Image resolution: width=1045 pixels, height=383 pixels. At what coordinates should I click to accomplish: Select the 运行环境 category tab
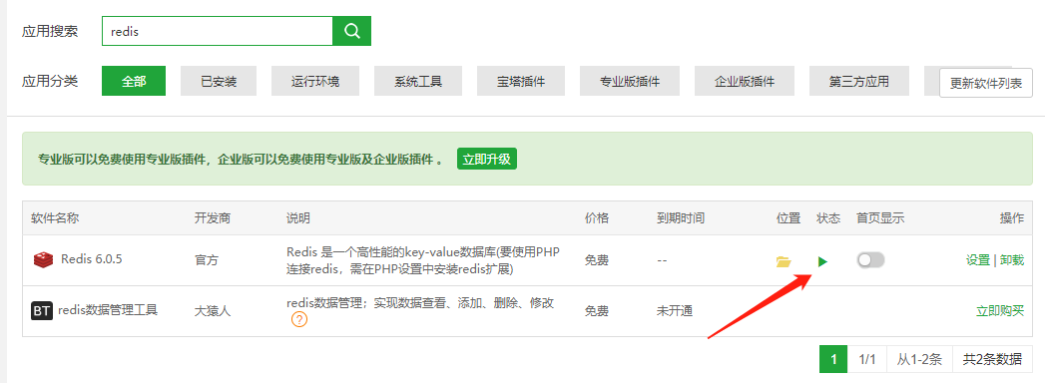(x=315, y=81)
